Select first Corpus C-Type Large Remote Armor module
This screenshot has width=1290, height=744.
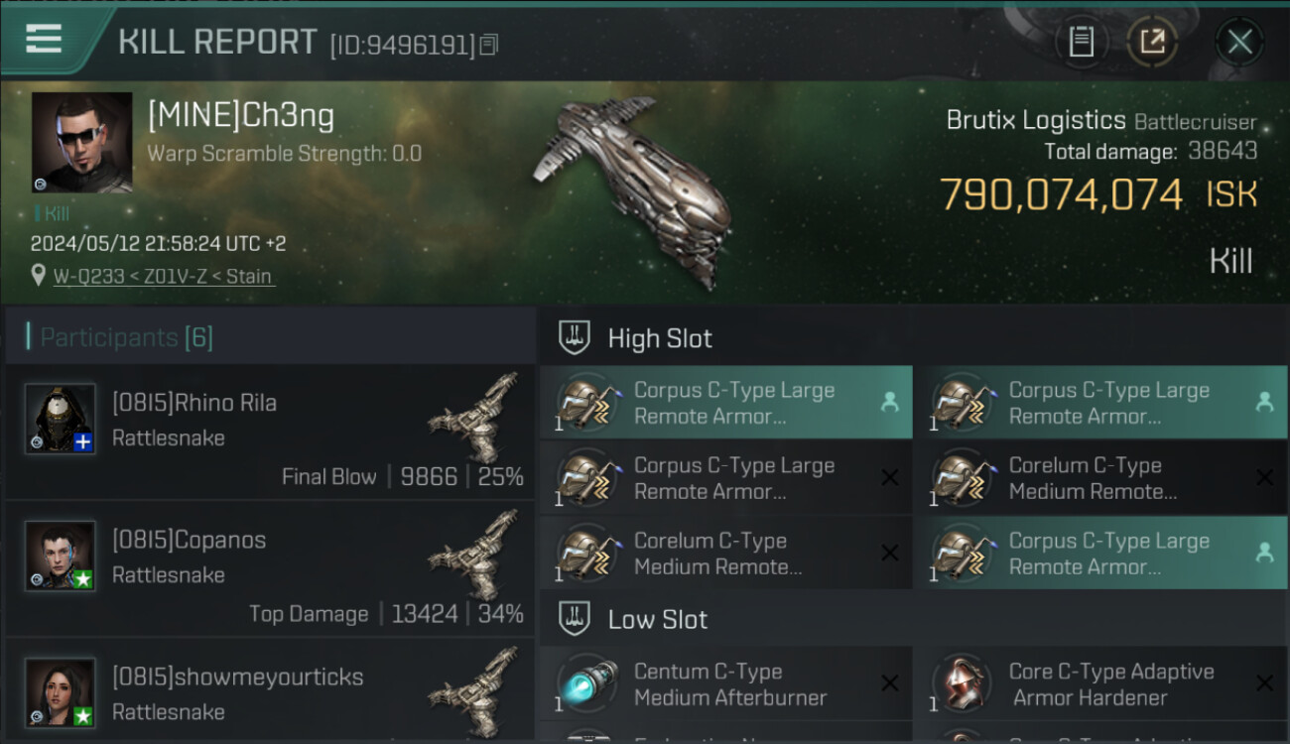click(x=725, y=403)
